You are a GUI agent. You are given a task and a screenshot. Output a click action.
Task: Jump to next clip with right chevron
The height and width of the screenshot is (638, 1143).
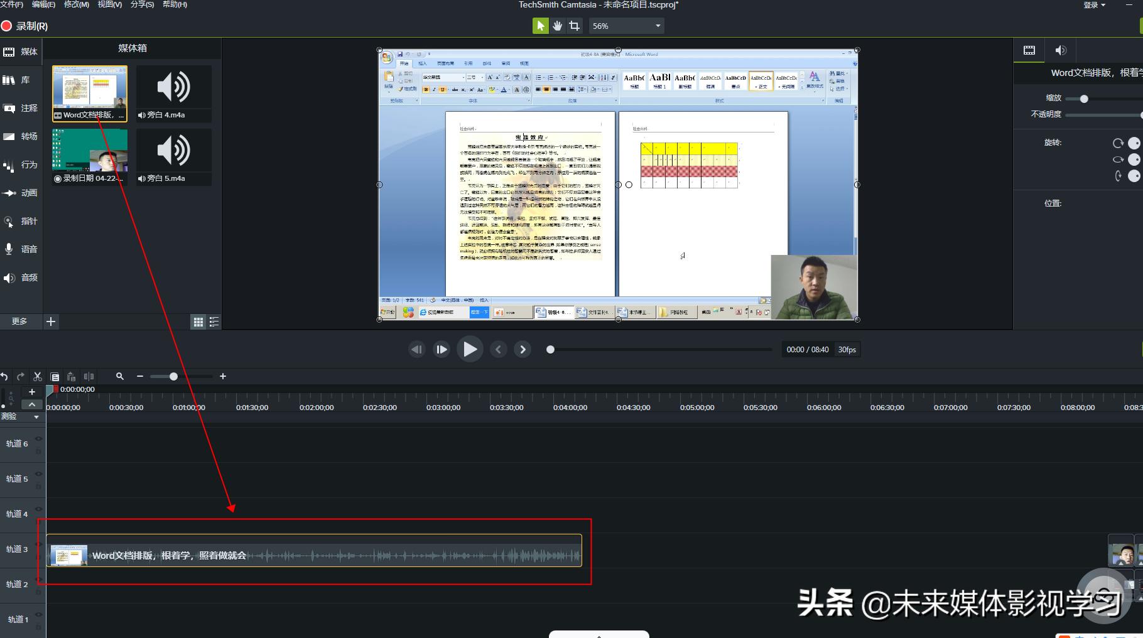523,349
